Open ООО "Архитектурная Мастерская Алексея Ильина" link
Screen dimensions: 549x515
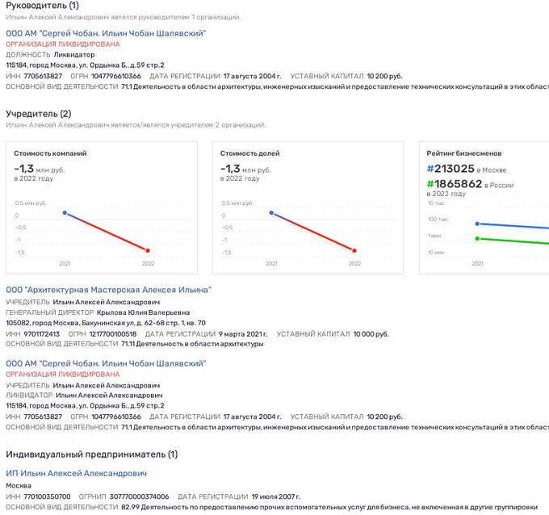coord(108,290)
